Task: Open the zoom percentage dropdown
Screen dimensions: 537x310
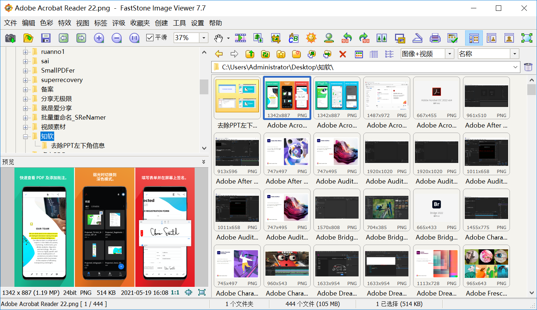Action: pyautogui.click(x=204, y=38)
